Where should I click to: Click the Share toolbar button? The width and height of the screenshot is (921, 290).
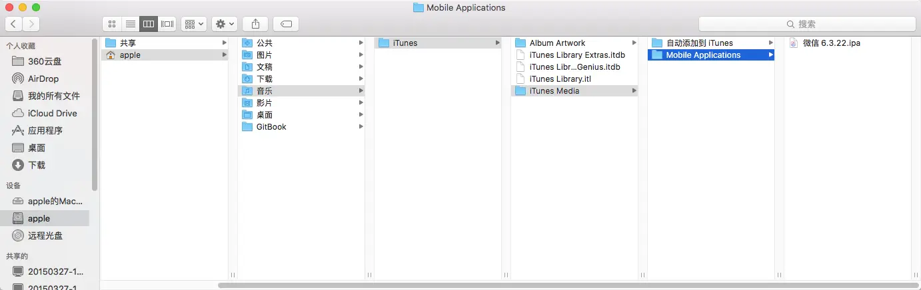(x=255, y=24)
